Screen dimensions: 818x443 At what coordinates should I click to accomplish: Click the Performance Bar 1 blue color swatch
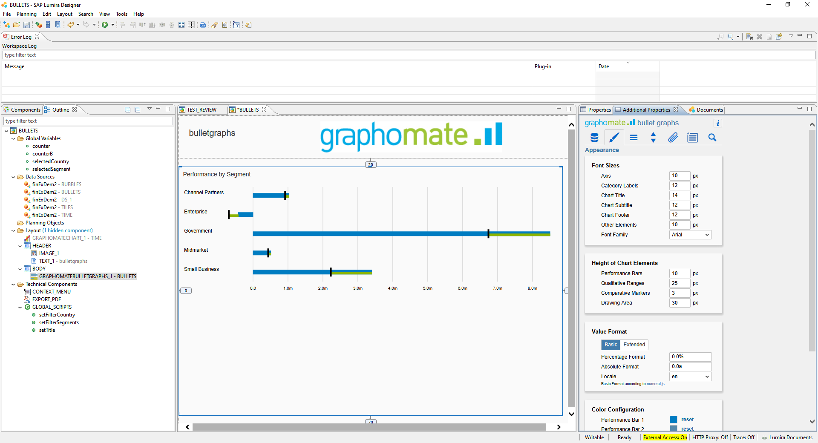(x=674, y=420)
